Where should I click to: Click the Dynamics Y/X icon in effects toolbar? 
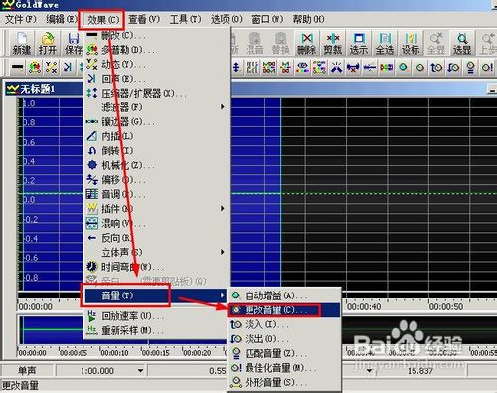[x=51, y=68]
